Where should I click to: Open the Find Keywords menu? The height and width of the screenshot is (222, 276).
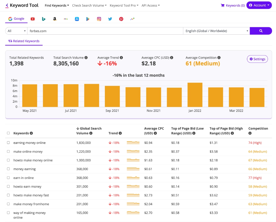point(57,5)
